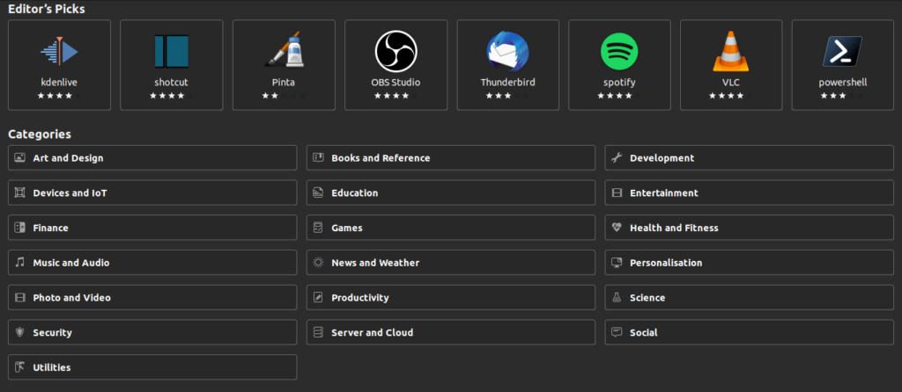The image size is (902, 392).
Task: Click the Personalisation monitor icon
Action: [x=617, y=263]
